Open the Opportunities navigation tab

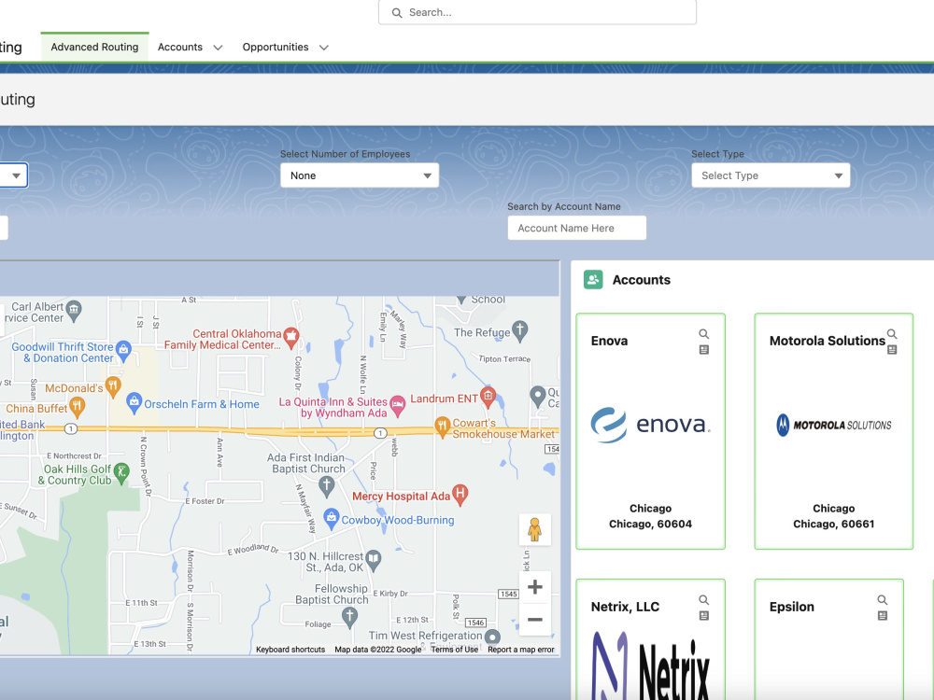[x=276, y=47]
